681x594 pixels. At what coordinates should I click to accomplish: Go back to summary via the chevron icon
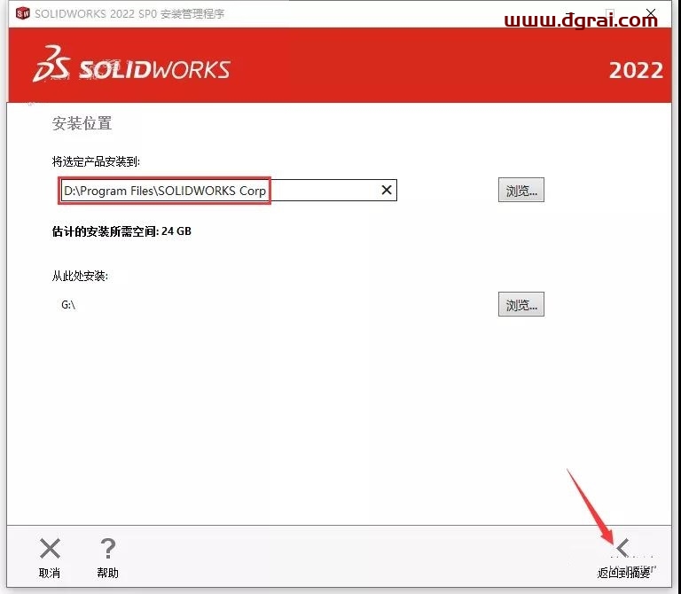(x=623, y=548)
